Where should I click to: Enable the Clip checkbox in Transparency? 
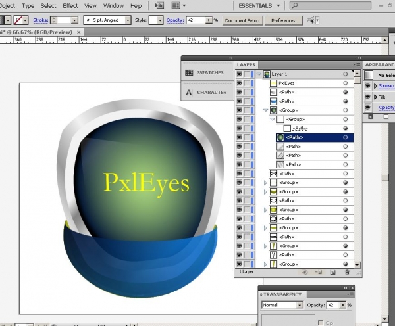point(321,323)
